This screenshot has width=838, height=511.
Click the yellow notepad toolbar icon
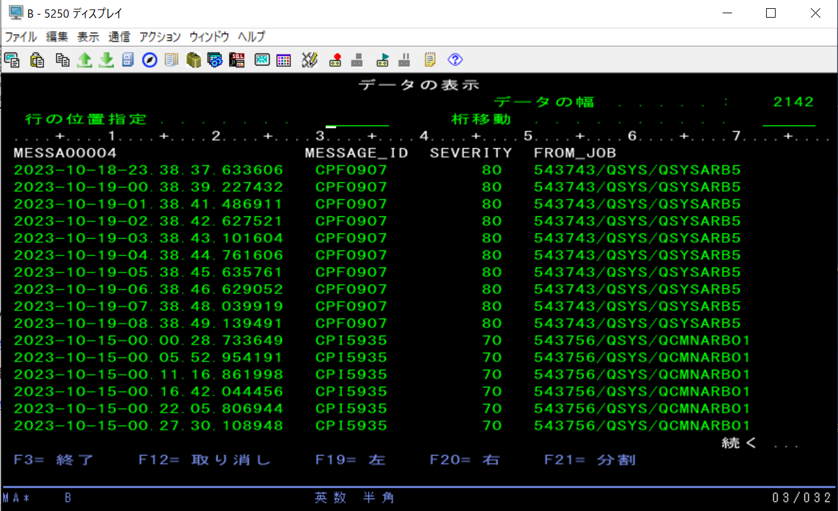[430, 60]
